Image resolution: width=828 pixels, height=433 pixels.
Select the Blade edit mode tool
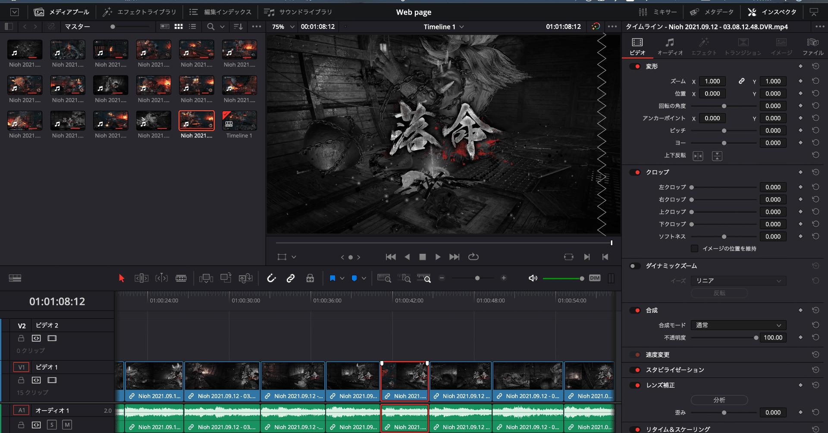click(x=181, y=278)
